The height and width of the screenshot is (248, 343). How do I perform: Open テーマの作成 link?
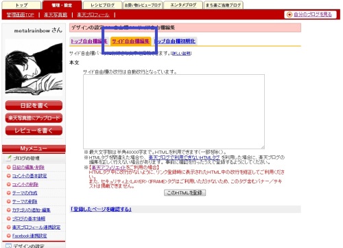coord(25,193)
